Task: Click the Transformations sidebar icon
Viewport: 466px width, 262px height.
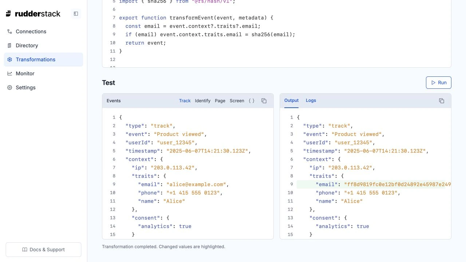Action: click(9, 60)
